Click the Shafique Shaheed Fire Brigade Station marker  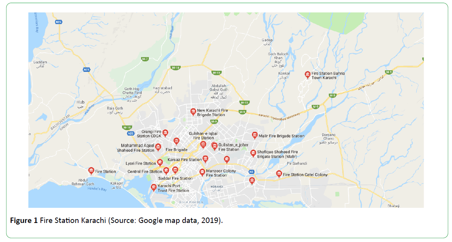point(253,153)
